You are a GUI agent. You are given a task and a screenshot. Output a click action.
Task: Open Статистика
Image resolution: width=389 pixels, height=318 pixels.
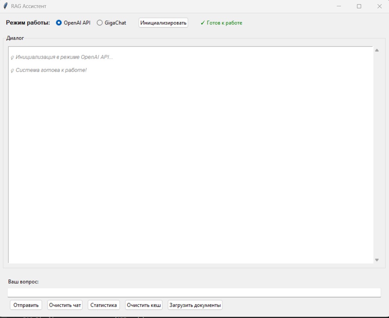coord(104,305)
